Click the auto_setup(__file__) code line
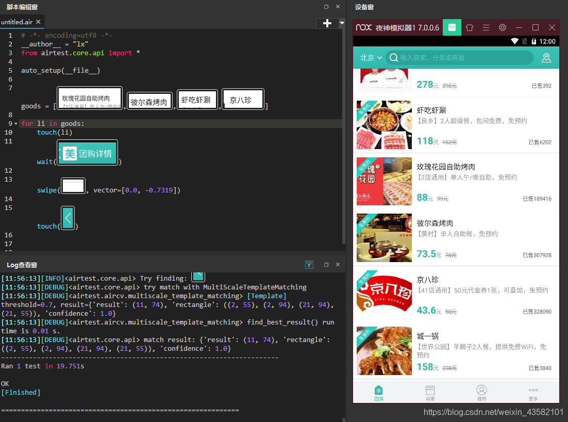 pyautogui.click(x=60, y=70)
